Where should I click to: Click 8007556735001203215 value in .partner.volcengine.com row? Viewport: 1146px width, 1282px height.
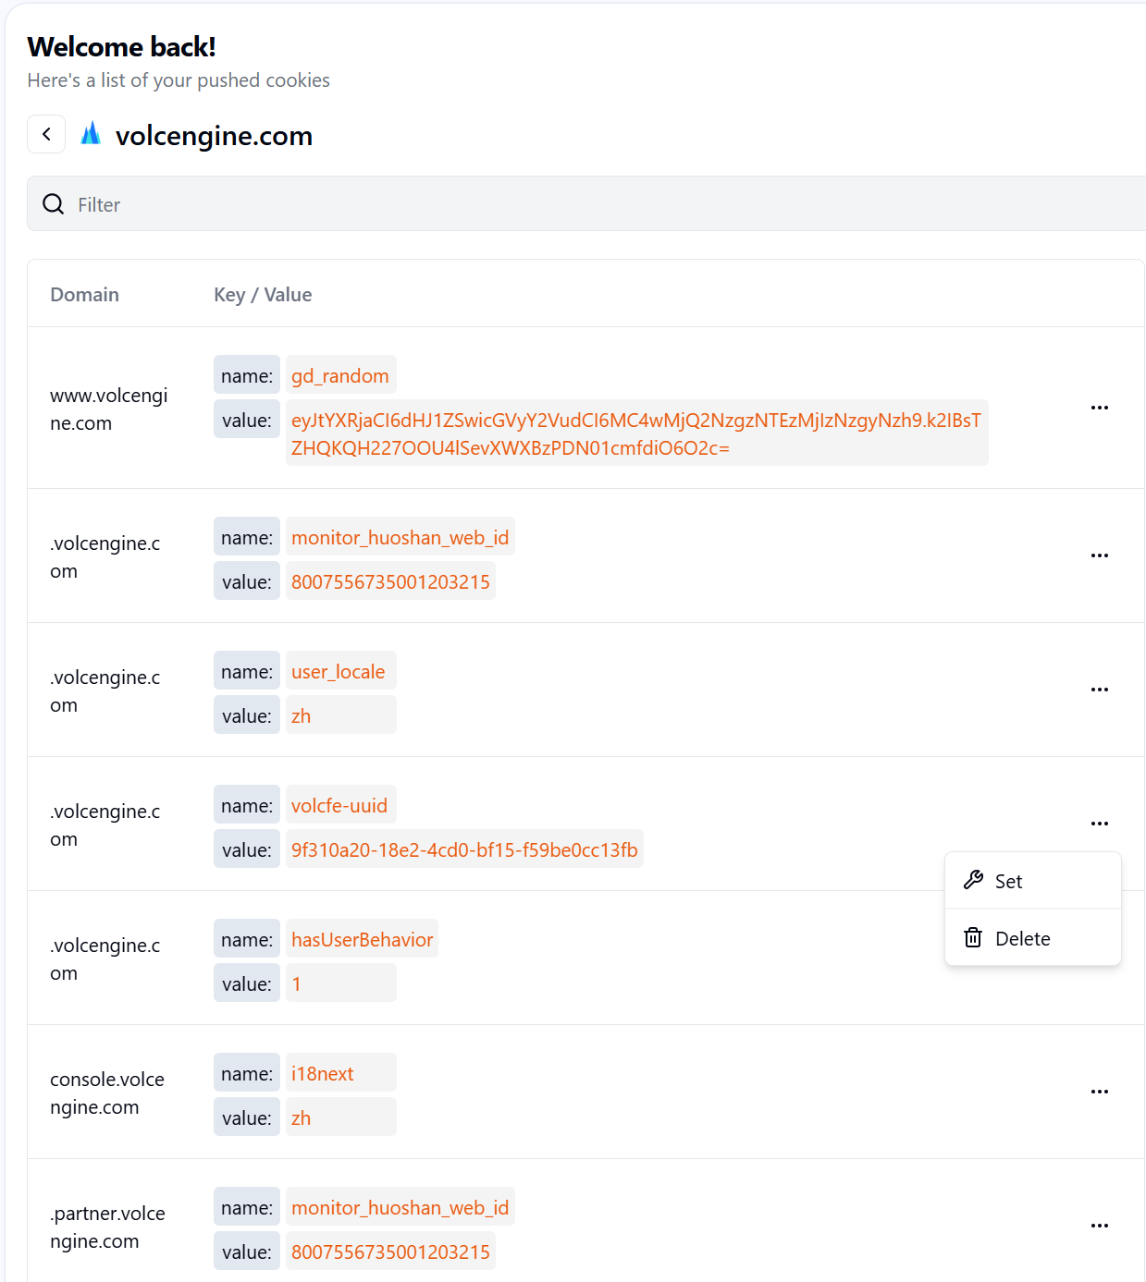coord(390,1251)
